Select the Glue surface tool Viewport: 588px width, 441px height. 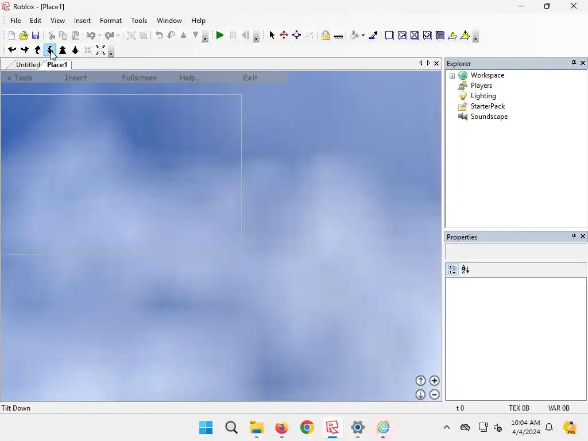click(x=402, y=35)
